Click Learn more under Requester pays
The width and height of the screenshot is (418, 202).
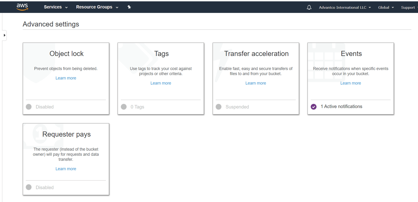pos(66,169)
